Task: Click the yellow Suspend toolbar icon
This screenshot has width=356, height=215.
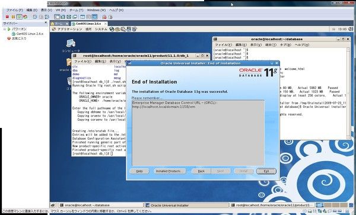Action: click(13, 17)
